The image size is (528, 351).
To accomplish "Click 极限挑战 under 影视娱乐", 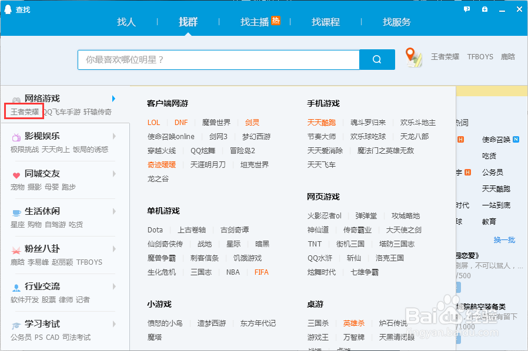I will click(25, 149).
